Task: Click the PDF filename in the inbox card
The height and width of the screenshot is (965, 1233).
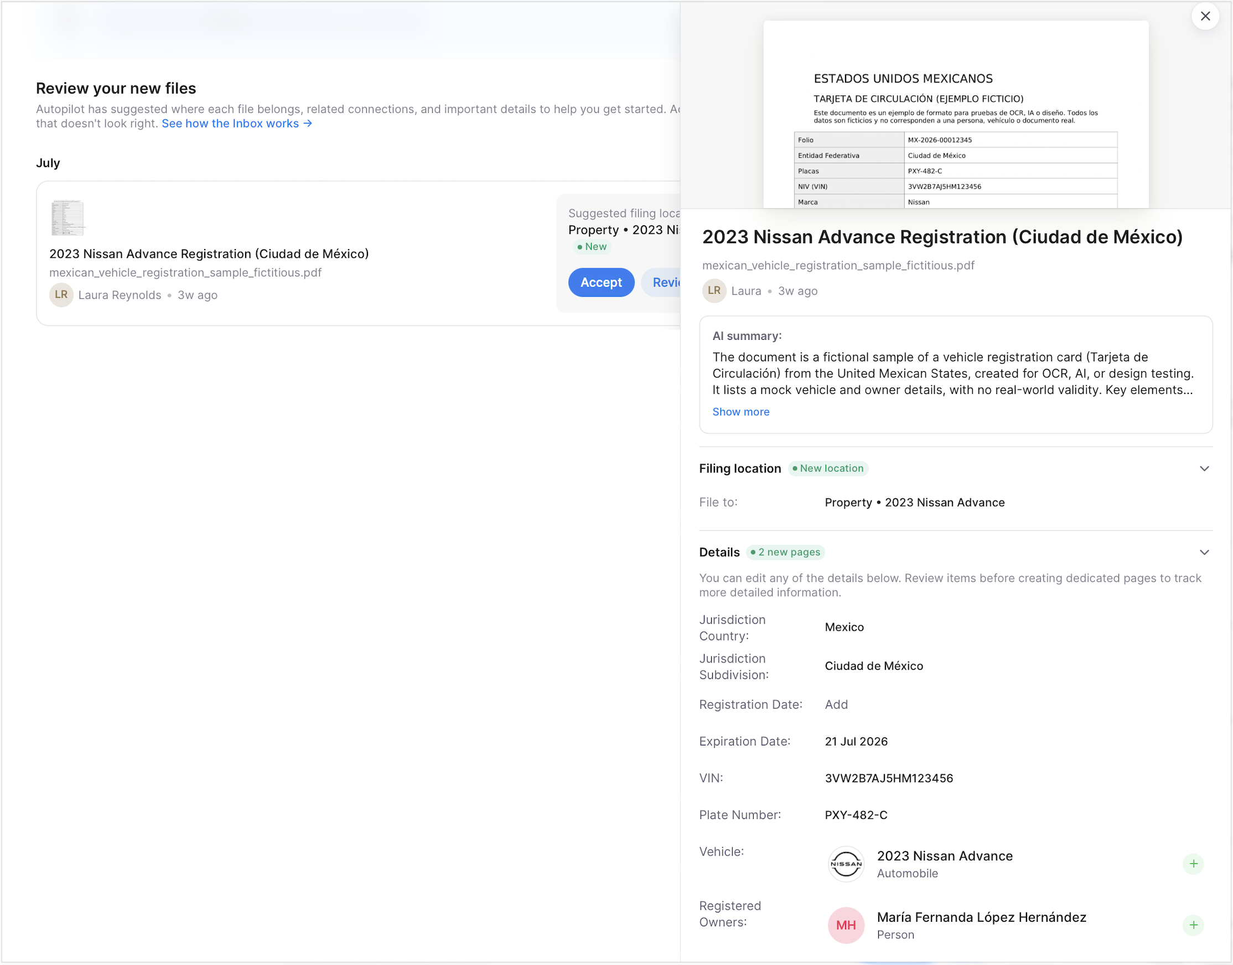Action: [x=185, y=272]
